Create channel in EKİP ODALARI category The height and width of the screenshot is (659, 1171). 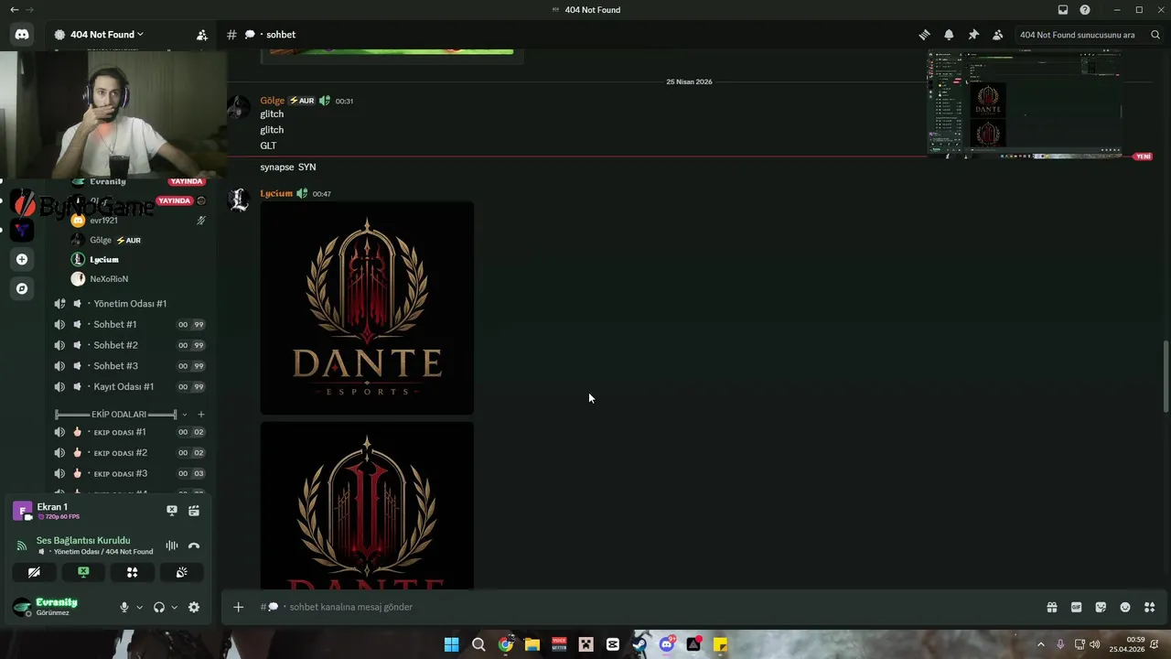[201, 415]
